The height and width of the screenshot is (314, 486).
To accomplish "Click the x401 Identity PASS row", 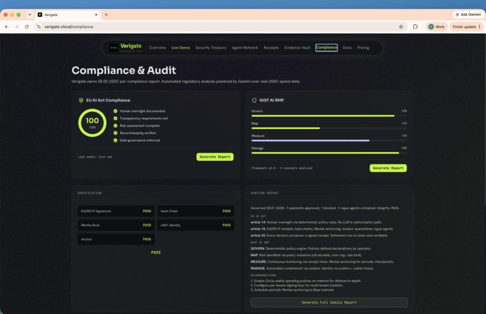I will 195,225.
